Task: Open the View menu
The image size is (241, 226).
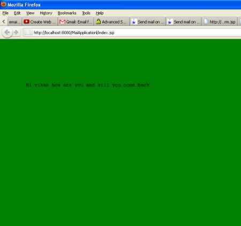Action: [x=30, y=13]
